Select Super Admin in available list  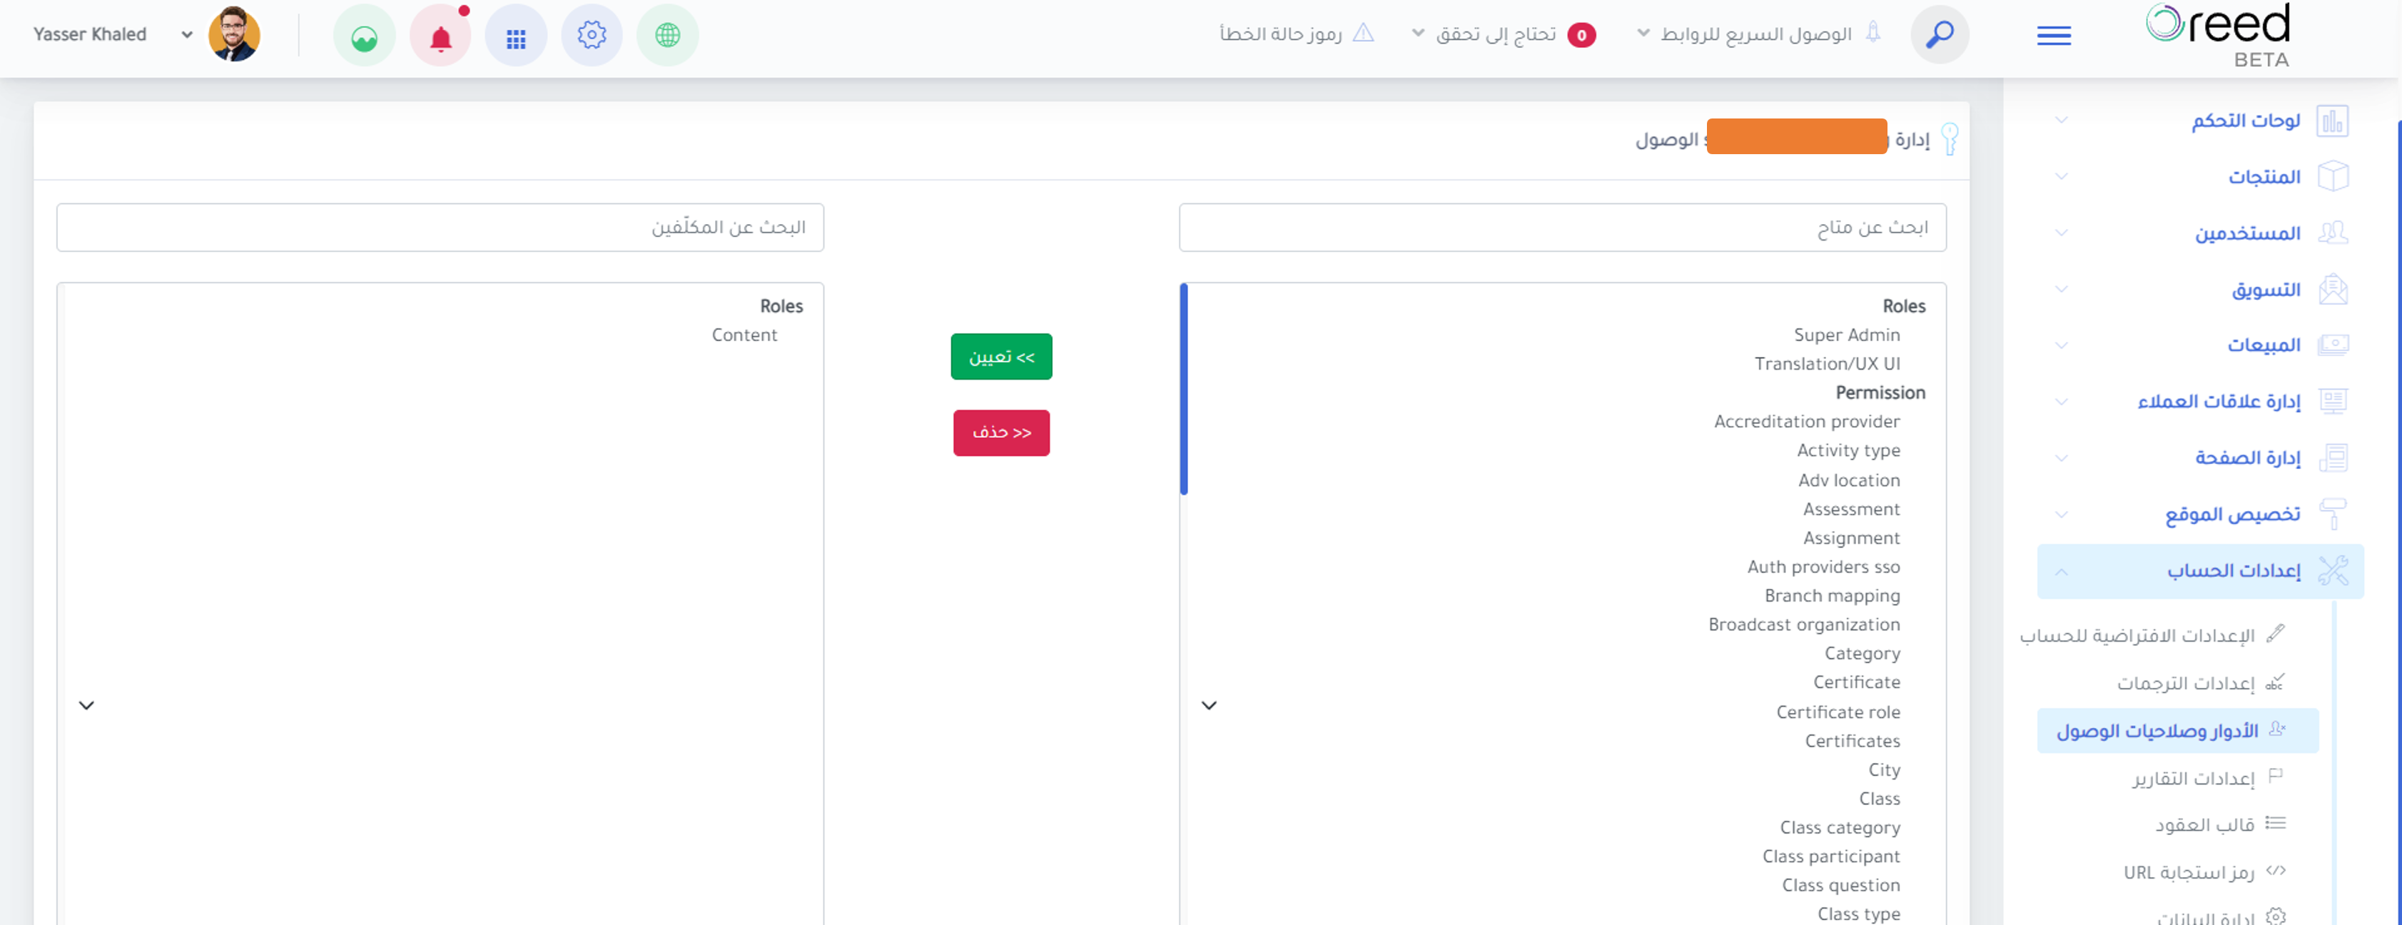coord(1846,335)
